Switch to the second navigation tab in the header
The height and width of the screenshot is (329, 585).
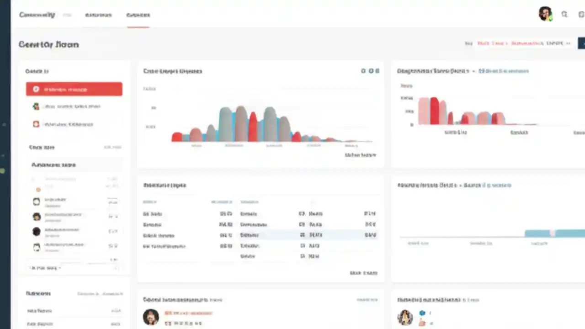tap(98, 15)
